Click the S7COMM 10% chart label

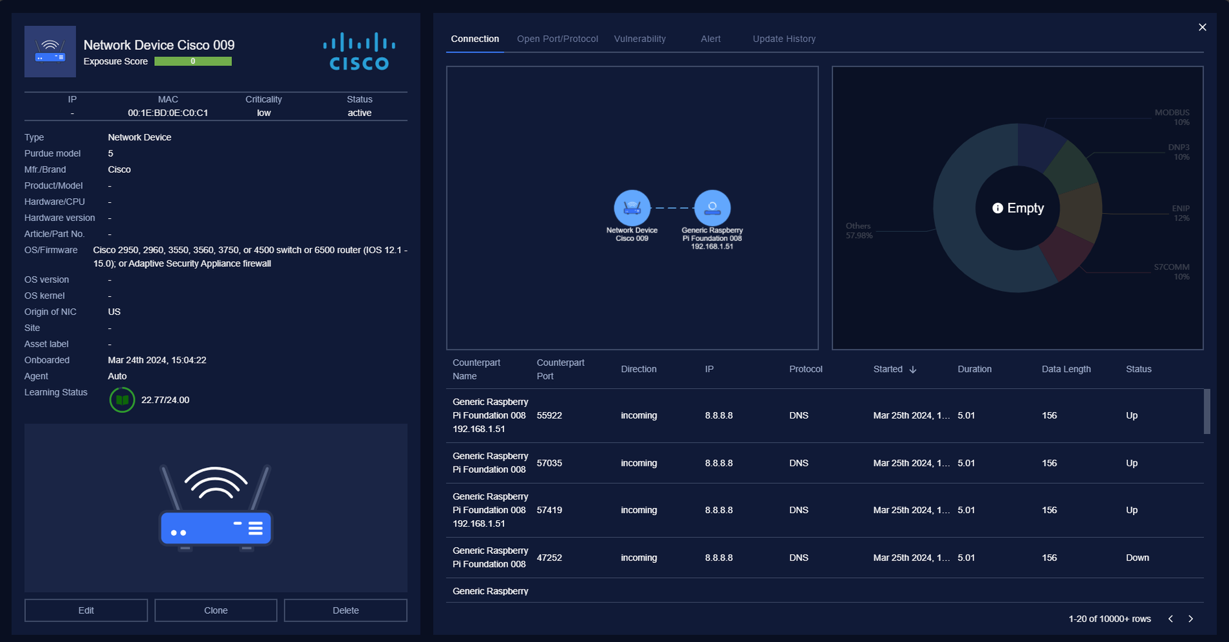pos(1171,272)
